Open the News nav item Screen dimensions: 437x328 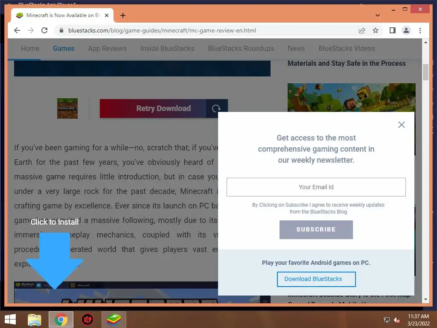click(296, 49)
